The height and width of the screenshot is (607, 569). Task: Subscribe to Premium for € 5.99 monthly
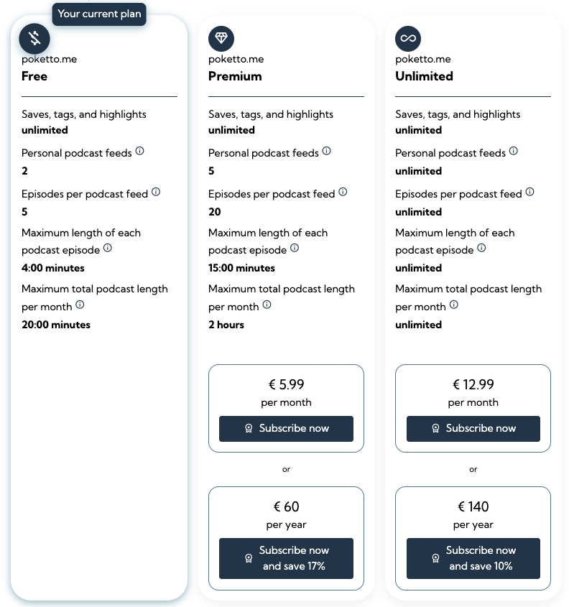(286, 428)
